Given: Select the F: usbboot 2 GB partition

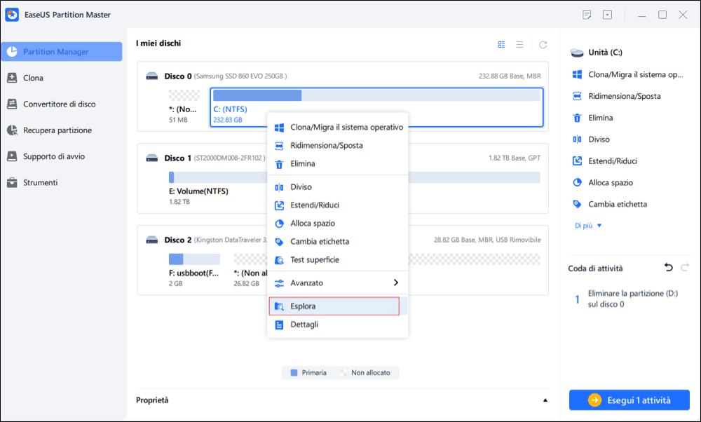Looking at the screenshot, I should [x=194, y=270].
